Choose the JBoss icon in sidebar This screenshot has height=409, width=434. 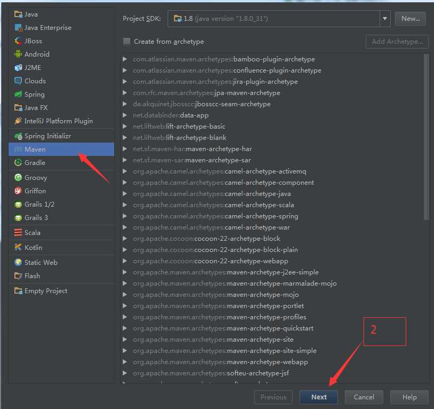coord(18,41)
